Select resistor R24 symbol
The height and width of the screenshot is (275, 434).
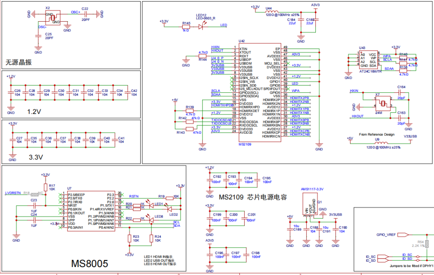pos(151,238)
